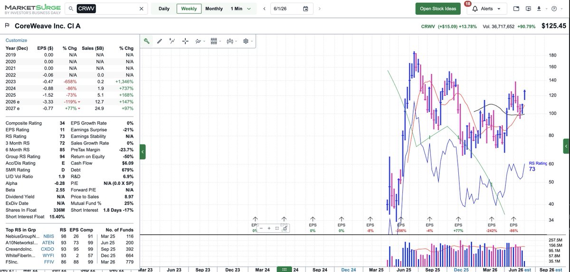Switch to the Weekly chart tab
This screenshot has width=570, height=272.
click(x=189, y=9)
